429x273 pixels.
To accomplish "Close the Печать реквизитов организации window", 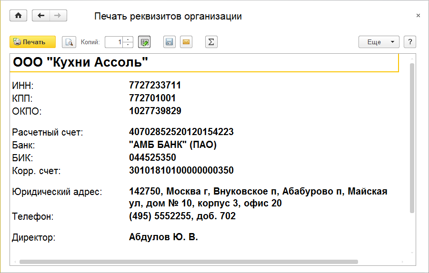I will (x=418, y=16).
